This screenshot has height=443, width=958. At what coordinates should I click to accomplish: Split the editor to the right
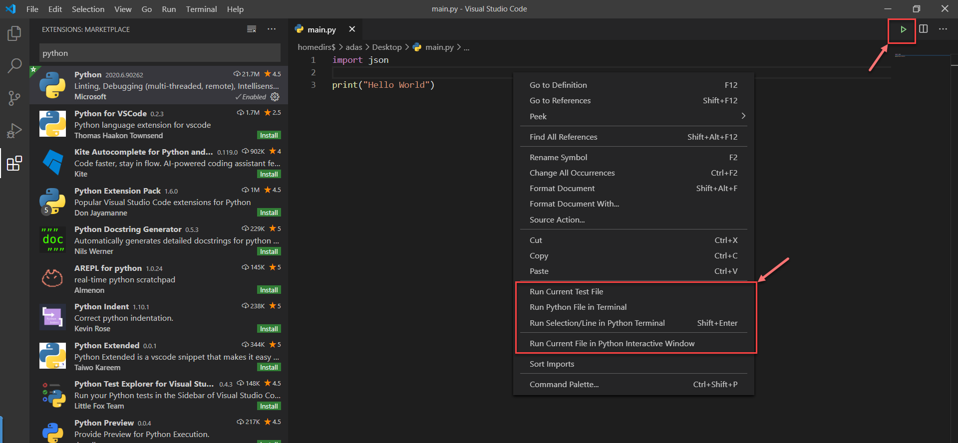923,29
